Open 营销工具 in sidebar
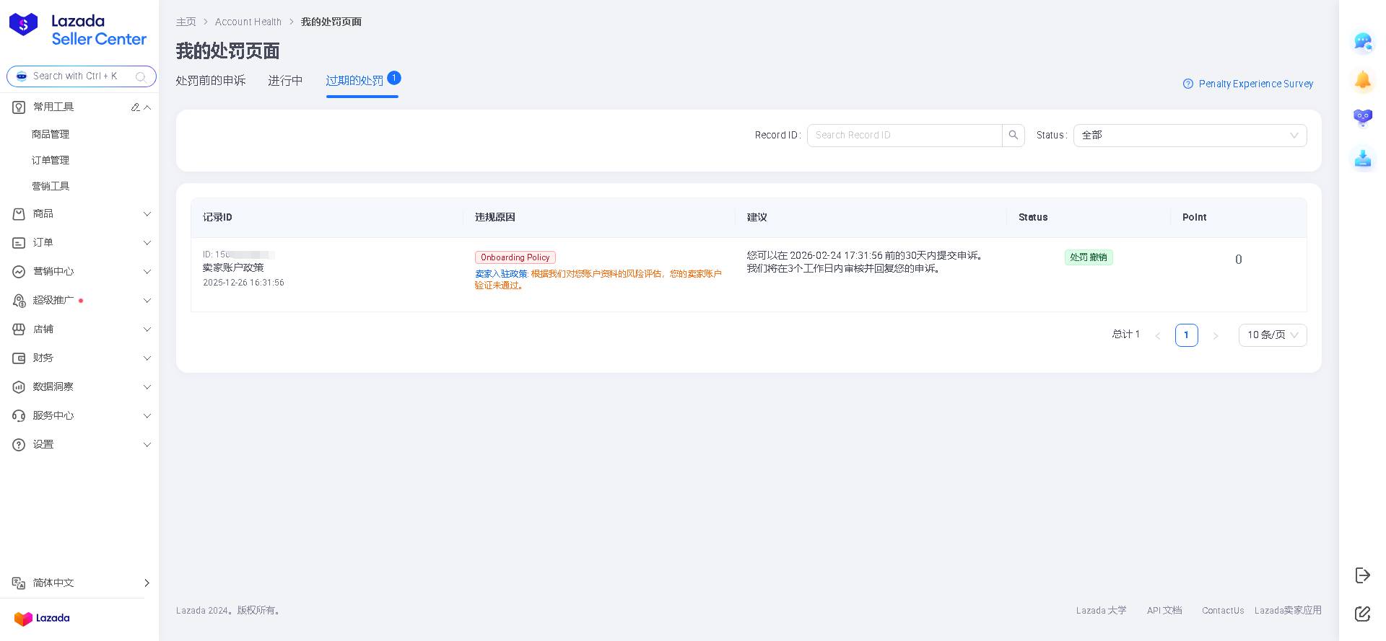 [51, 186]
